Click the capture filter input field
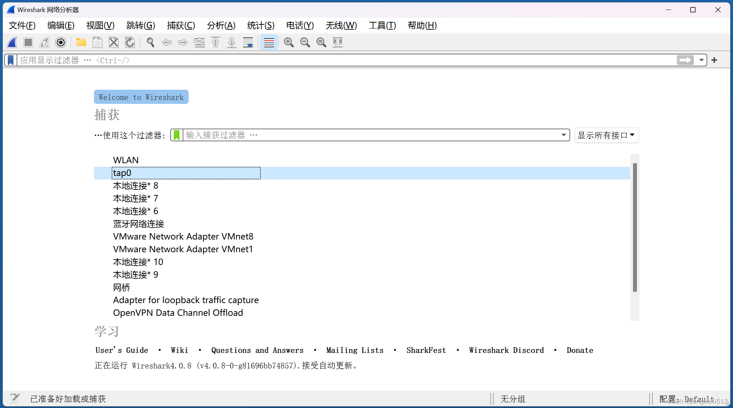 point(371,135)
